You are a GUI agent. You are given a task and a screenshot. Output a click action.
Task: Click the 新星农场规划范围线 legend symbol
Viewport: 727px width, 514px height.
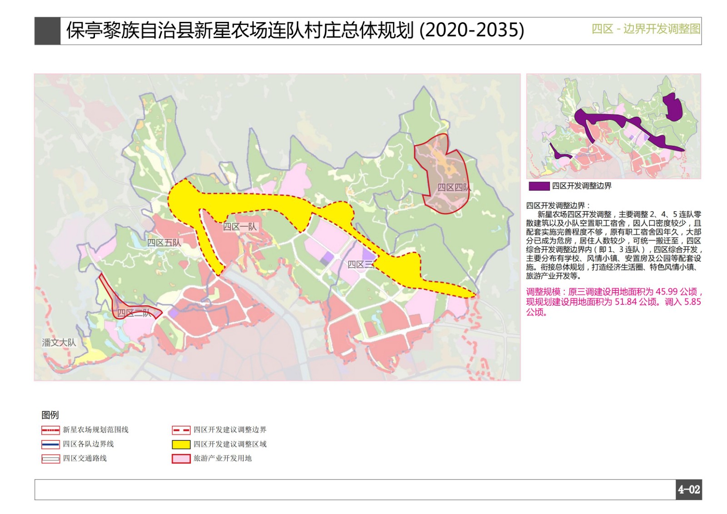(x=50, y=430)
